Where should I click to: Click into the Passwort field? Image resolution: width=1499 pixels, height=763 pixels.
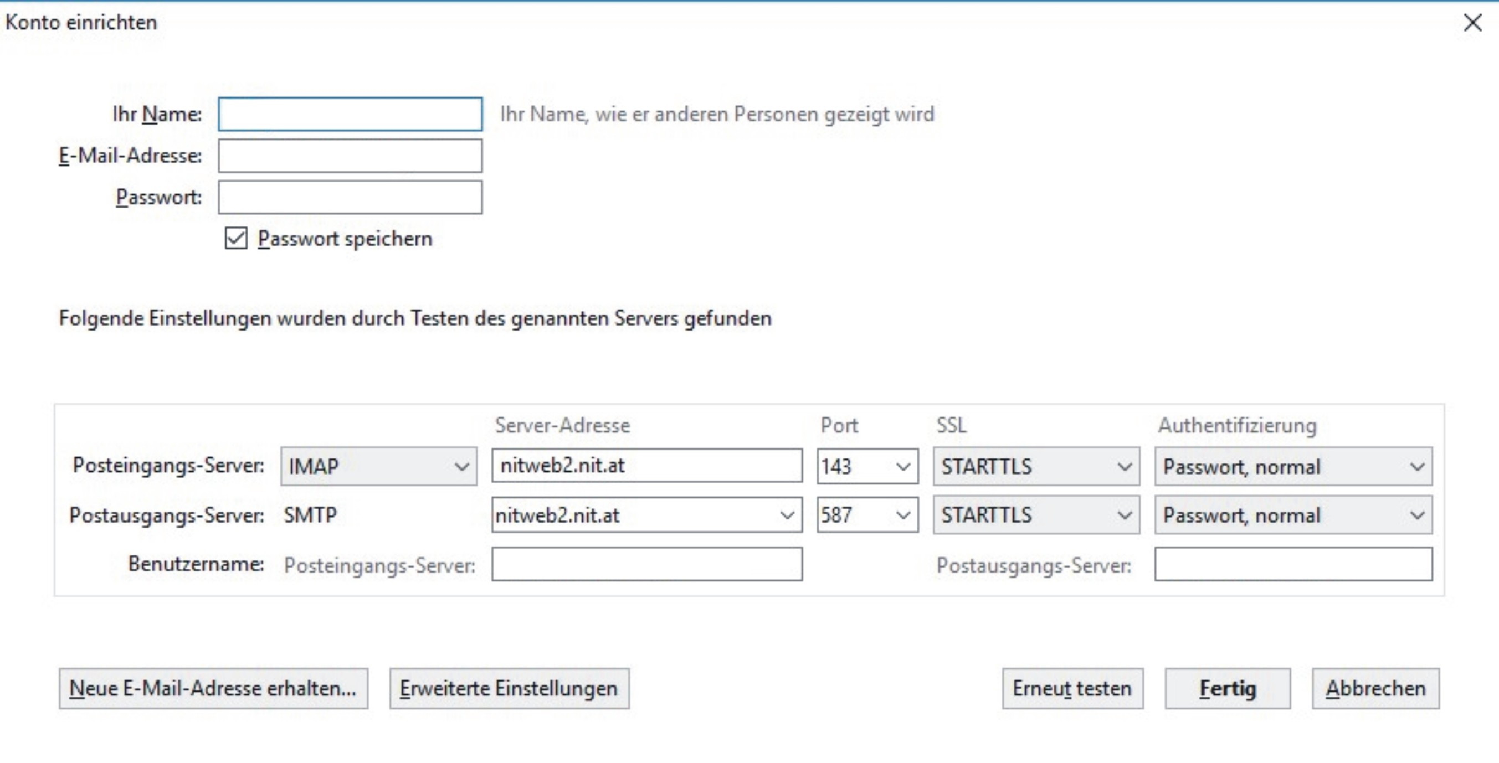click(x=350, y=198)
